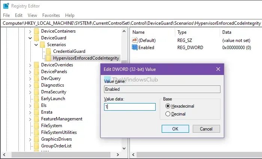Click the tree pane scroll up arrow
This screenshot has width=262, height=159.
click(124, 31)
